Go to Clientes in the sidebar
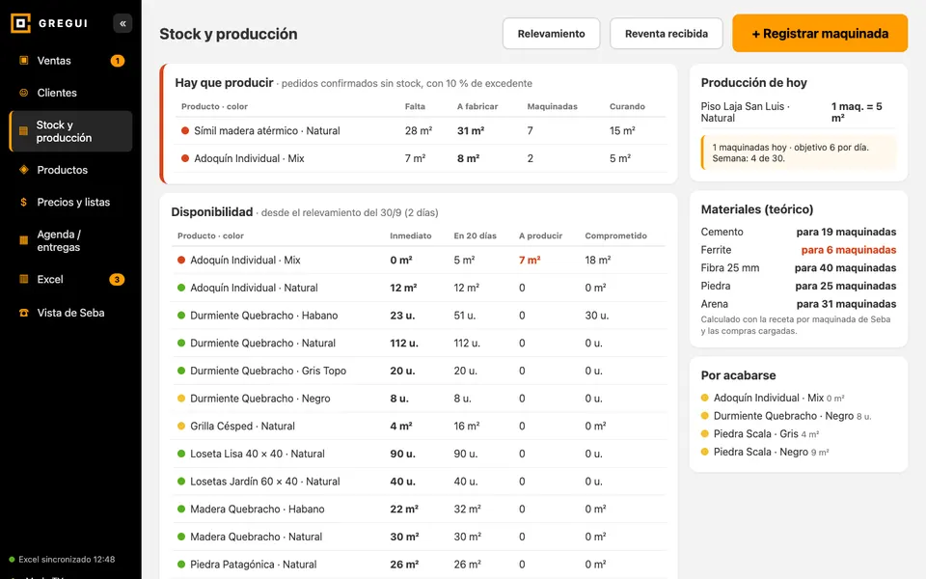Screen dimensions: 926x579 pyautogui.click(x=70, y=93)
